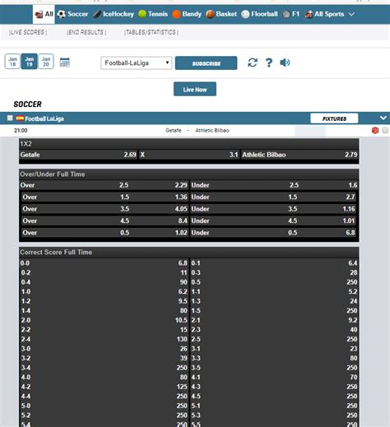
Task: Select Over 1.5 odds 1.36
Action: (x=105, y=197)
